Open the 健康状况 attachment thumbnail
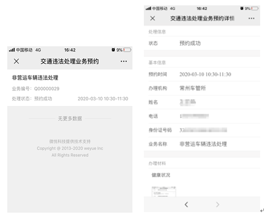 164,191
